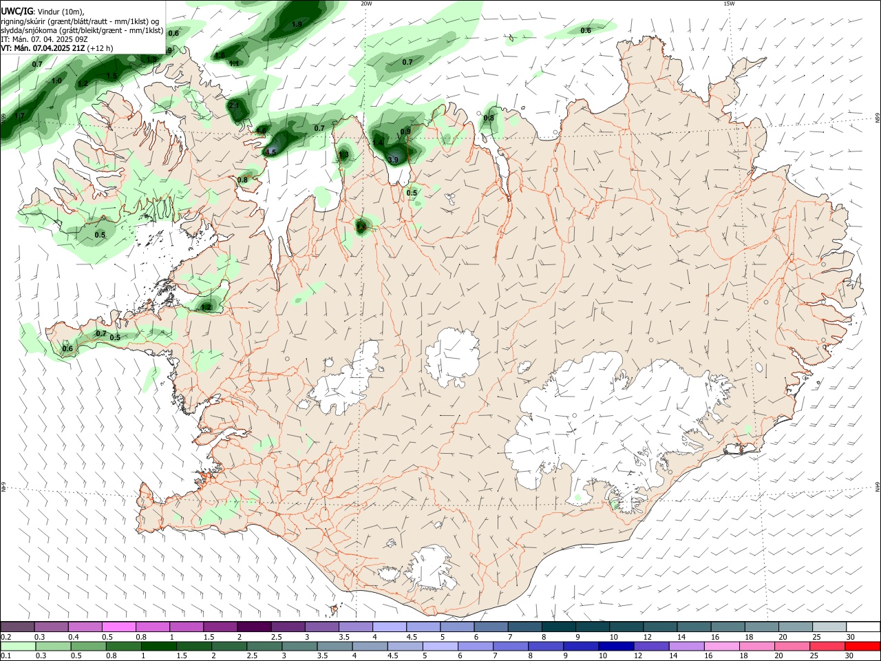Click the 1.4 precipitation value on the map
Screen dimensions: 881x661
pos(378,143)
